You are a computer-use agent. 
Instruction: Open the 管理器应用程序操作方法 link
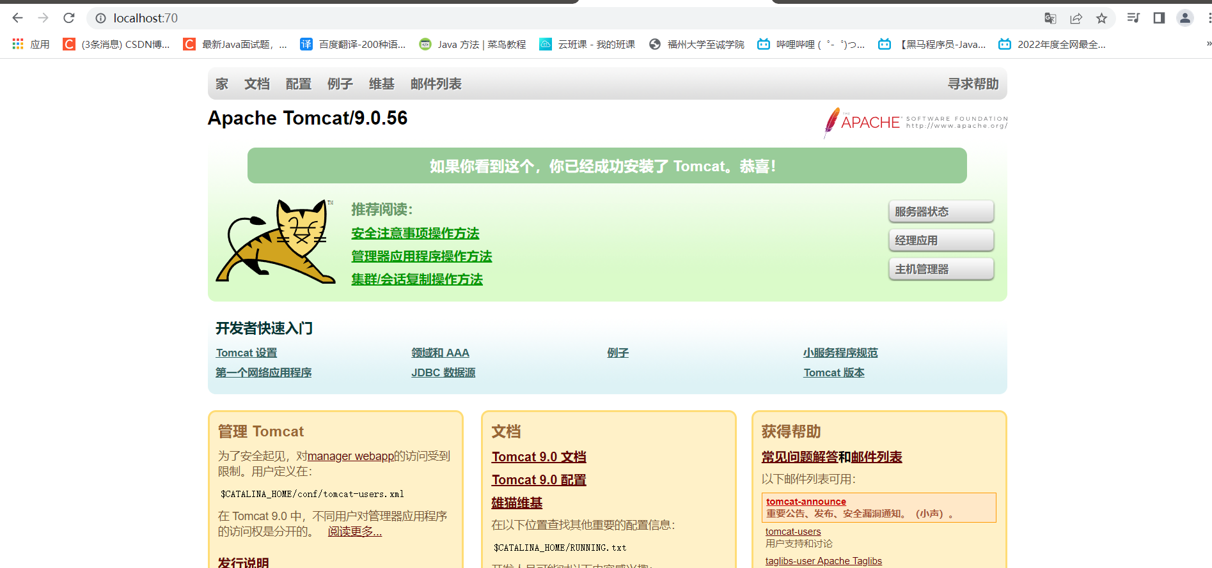421,256
